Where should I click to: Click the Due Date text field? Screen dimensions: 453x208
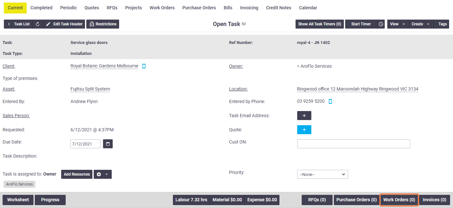pyautogui.click(x=85, y=144)
